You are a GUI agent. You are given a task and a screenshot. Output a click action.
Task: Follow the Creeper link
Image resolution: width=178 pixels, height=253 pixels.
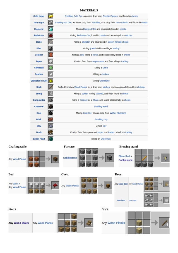coord(84,100)
